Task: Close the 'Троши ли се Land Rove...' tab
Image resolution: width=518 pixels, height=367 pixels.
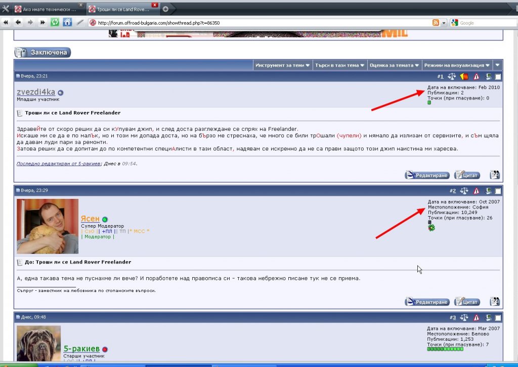Action: (154, 5)
